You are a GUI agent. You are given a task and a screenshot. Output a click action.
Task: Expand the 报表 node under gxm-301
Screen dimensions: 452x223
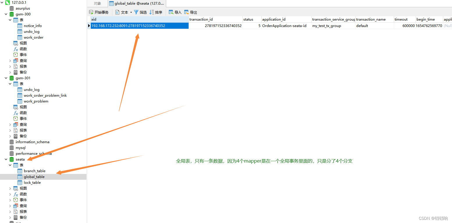click(x=10, y=130)
